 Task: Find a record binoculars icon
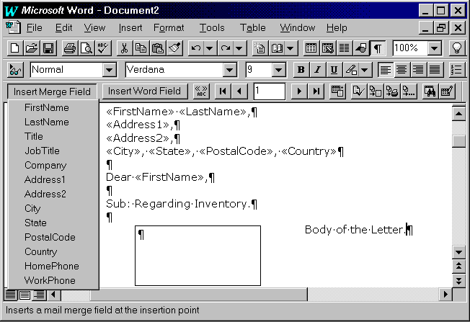click(x=430, y=91)
